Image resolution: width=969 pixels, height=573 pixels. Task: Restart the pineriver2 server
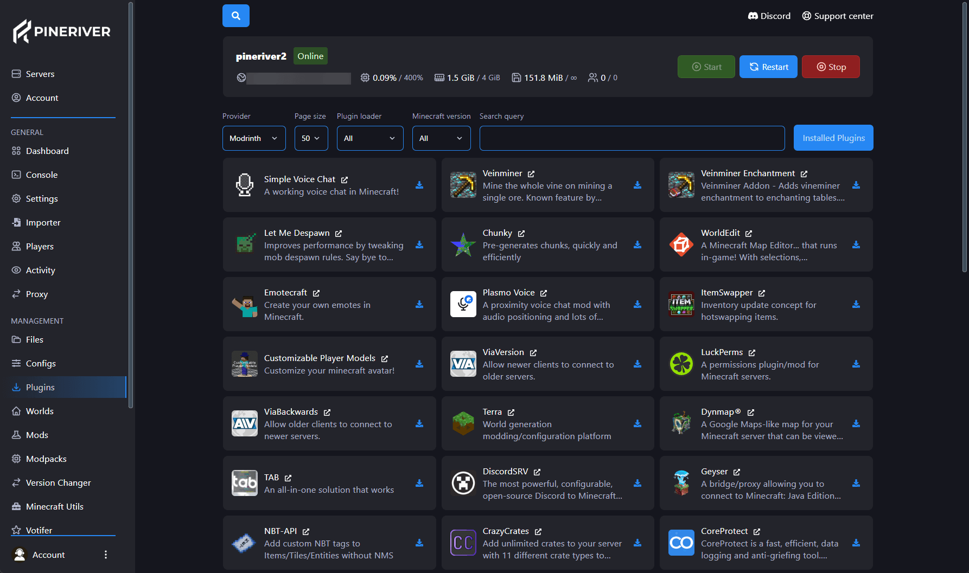click(x=768, y=67)
